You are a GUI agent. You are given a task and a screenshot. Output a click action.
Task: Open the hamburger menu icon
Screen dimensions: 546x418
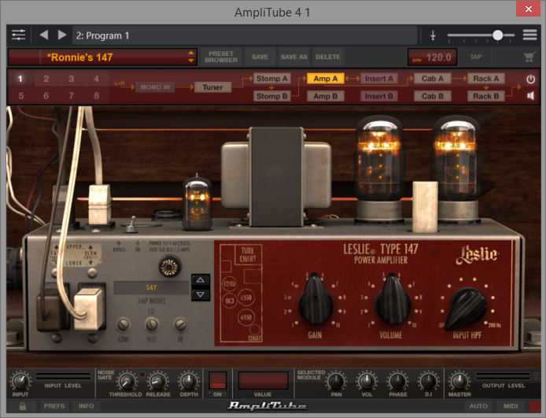[529, 35]
